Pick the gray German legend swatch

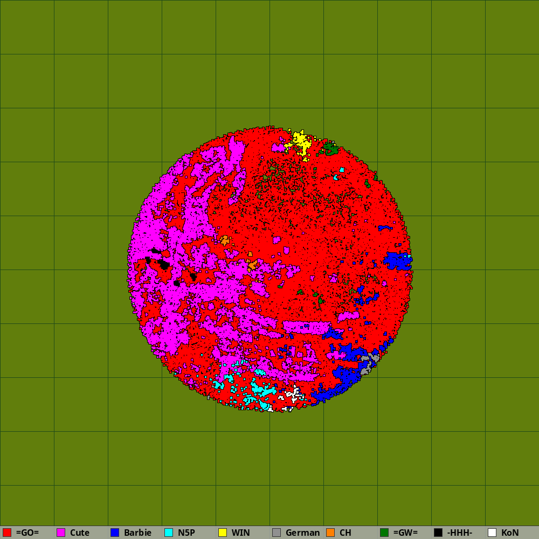[277, 533]
